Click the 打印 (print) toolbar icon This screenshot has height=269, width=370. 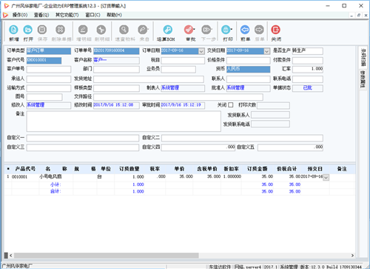(x=226, y=30)
